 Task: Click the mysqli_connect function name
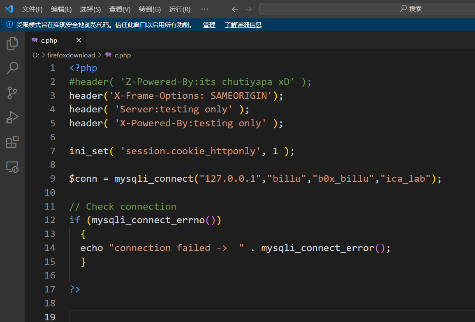(x=153, y=178)
